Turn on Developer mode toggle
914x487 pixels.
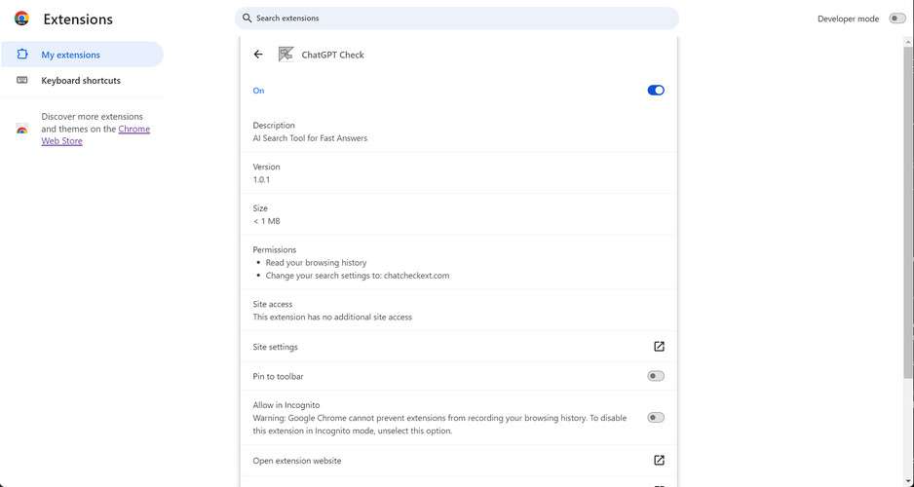[x=896, y=19]
